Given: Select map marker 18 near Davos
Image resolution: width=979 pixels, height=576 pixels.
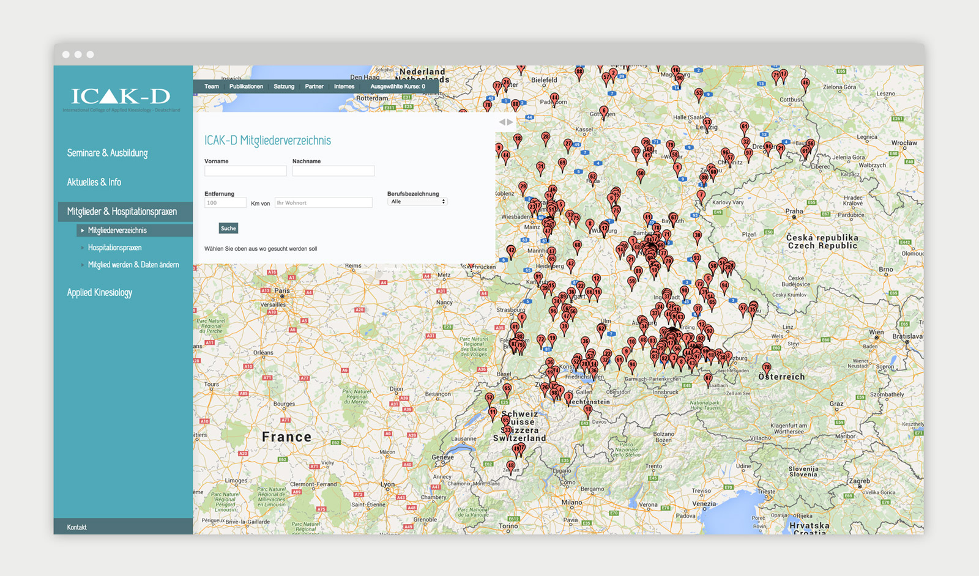Looking at the screenshot, I should click(x=588, y=410).
